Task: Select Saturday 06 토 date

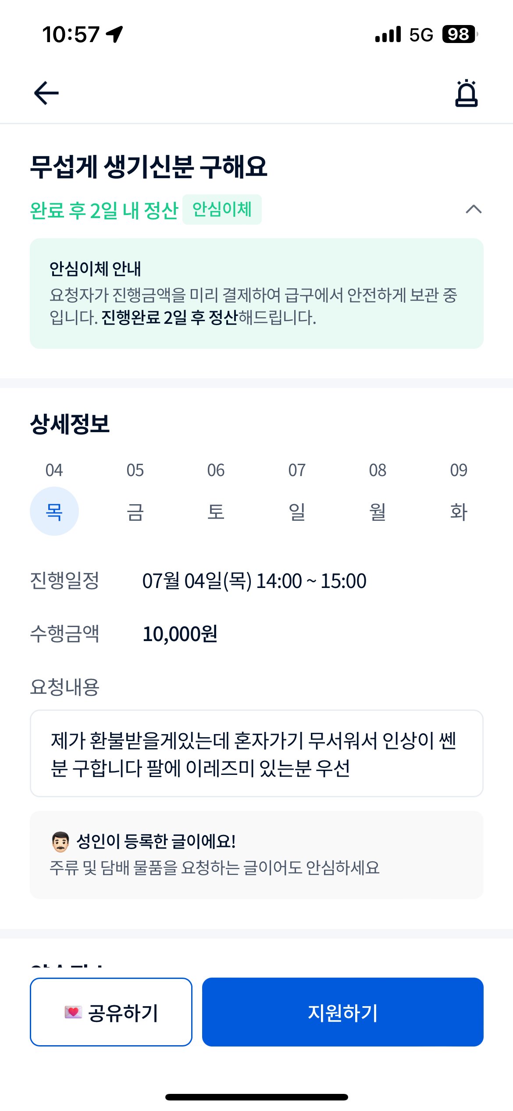Action: coord(216,511)
